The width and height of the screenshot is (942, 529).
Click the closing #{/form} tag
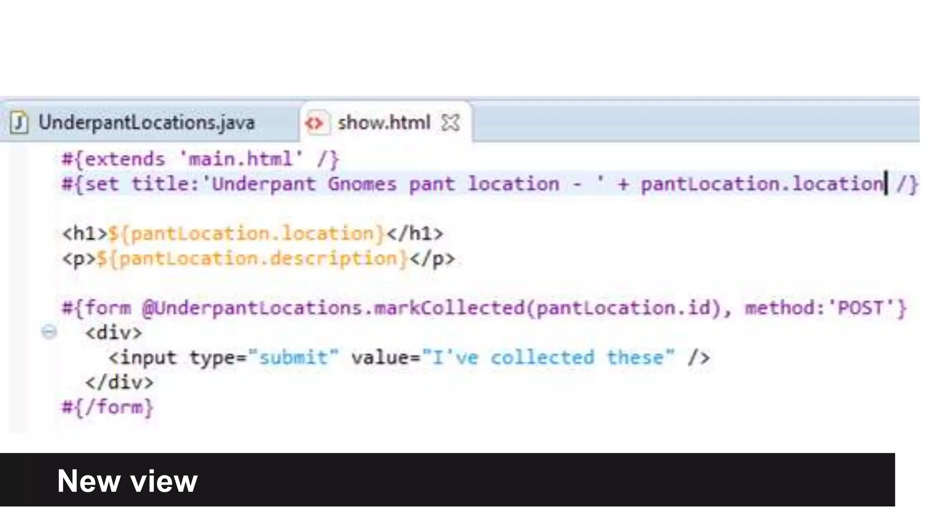(108, 407)
